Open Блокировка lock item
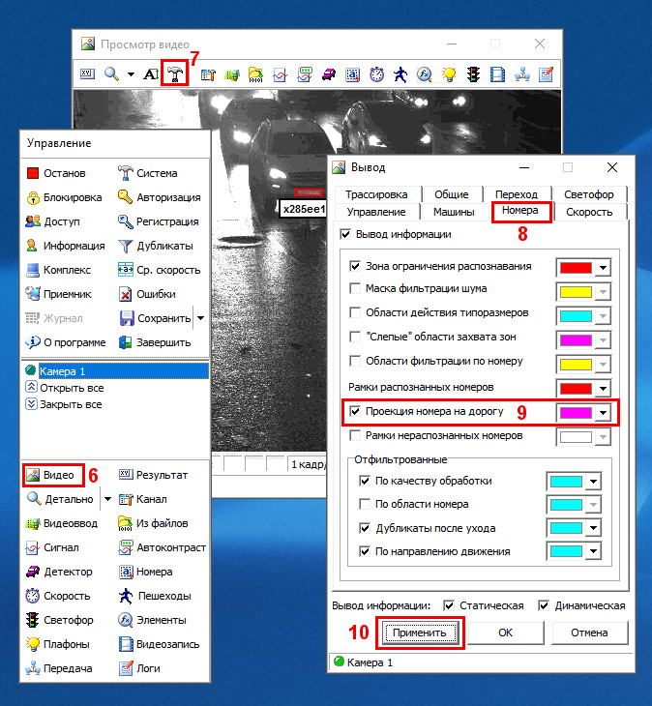 pyautogui.click(x=33, y=197)
